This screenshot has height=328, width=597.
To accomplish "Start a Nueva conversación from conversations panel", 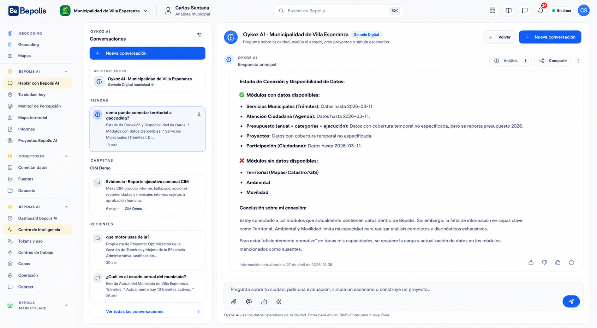I will 147,53.
